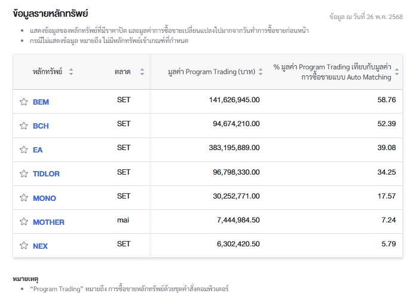This screenshot has width=416, height=293.
Task: Sort table by ตลาด column arrows
Action: [142, 72]
